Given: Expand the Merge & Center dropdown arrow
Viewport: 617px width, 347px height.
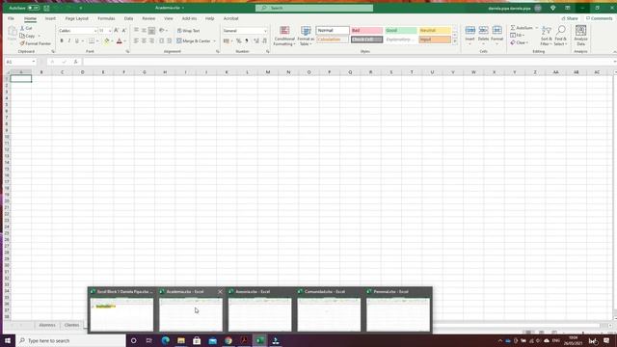Looking at the screenshot, I should [x=214, y=40].
